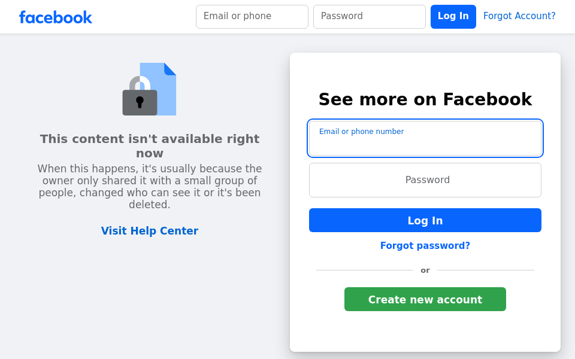Click the "See more on Facebook" title
Image resolution: width=575 pixels, height=359 pixels.
click(425, 99)
